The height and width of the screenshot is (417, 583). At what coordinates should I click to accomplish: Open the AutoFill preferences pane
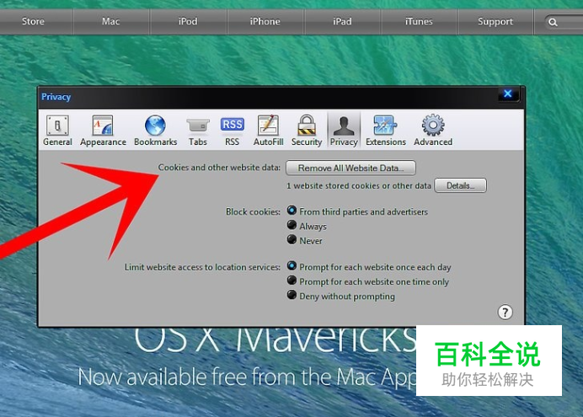(268, 131)
